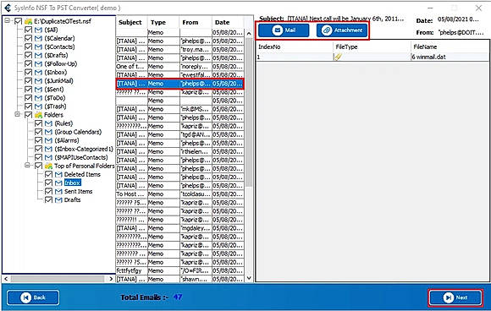The width and height of the screenshot is (491, 311).
Task: Sort emails by From column header
Action: click(x=196, y=22)
